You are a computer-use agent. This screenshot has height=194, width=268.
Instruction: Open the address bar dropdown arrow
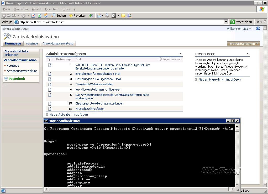click(226, 22)
